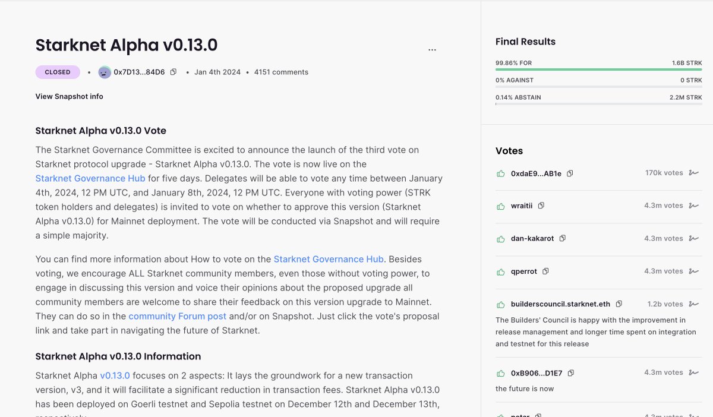Click the author address 0x7D13...84D6
The height and width of the screenshot is (417, 713).
139,72
